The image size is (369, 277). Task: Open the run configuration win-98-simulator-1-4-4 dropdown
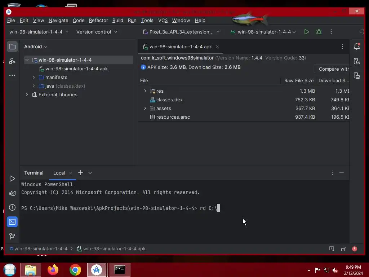(263, 32)
